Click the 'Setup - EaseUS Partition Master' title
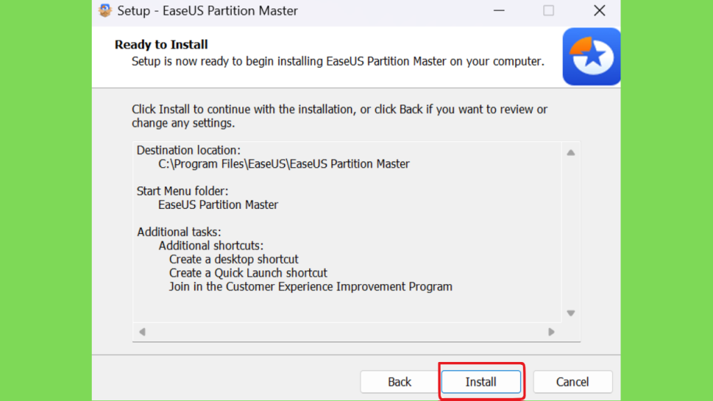Screen dimensions: 713x401 [207, 10]
